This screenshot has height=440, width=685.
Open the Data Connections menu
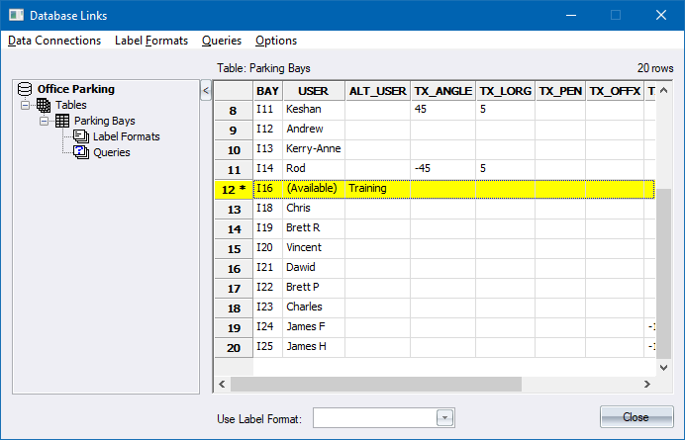pos(54,41)
